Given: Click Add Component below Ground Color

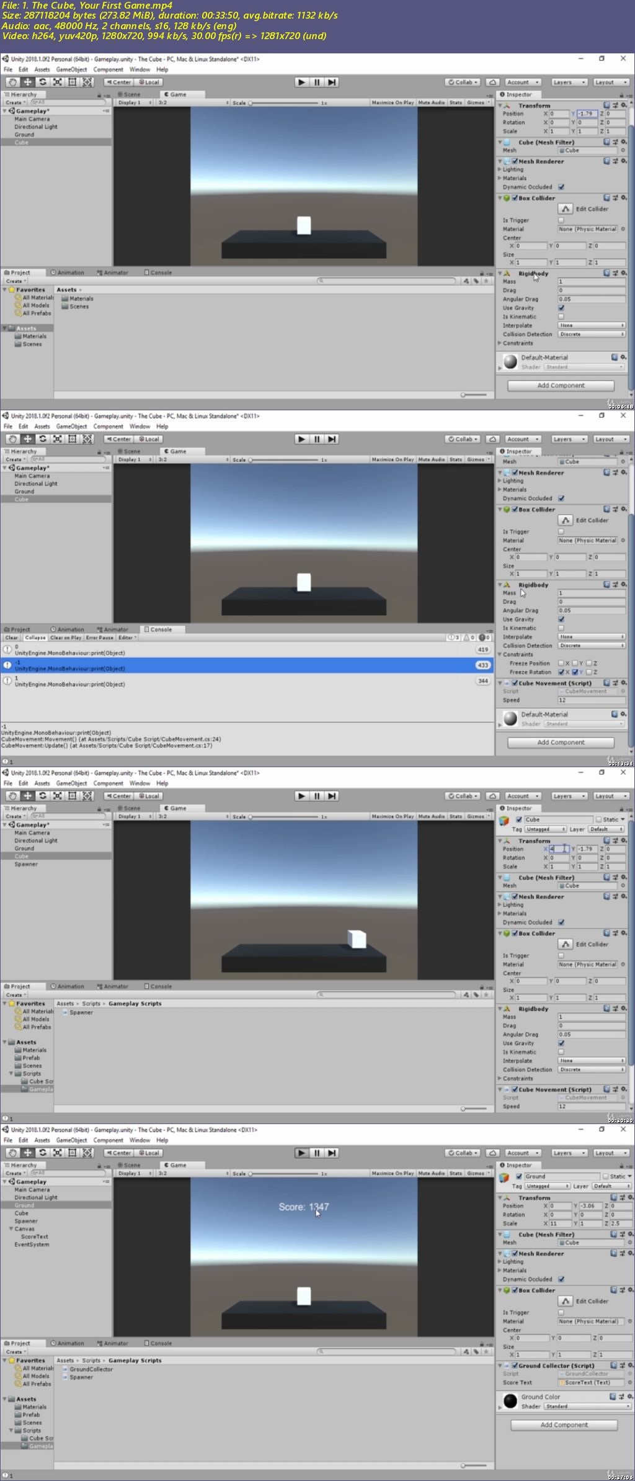Looking at the screenshot, I should tap(564, 1425).
